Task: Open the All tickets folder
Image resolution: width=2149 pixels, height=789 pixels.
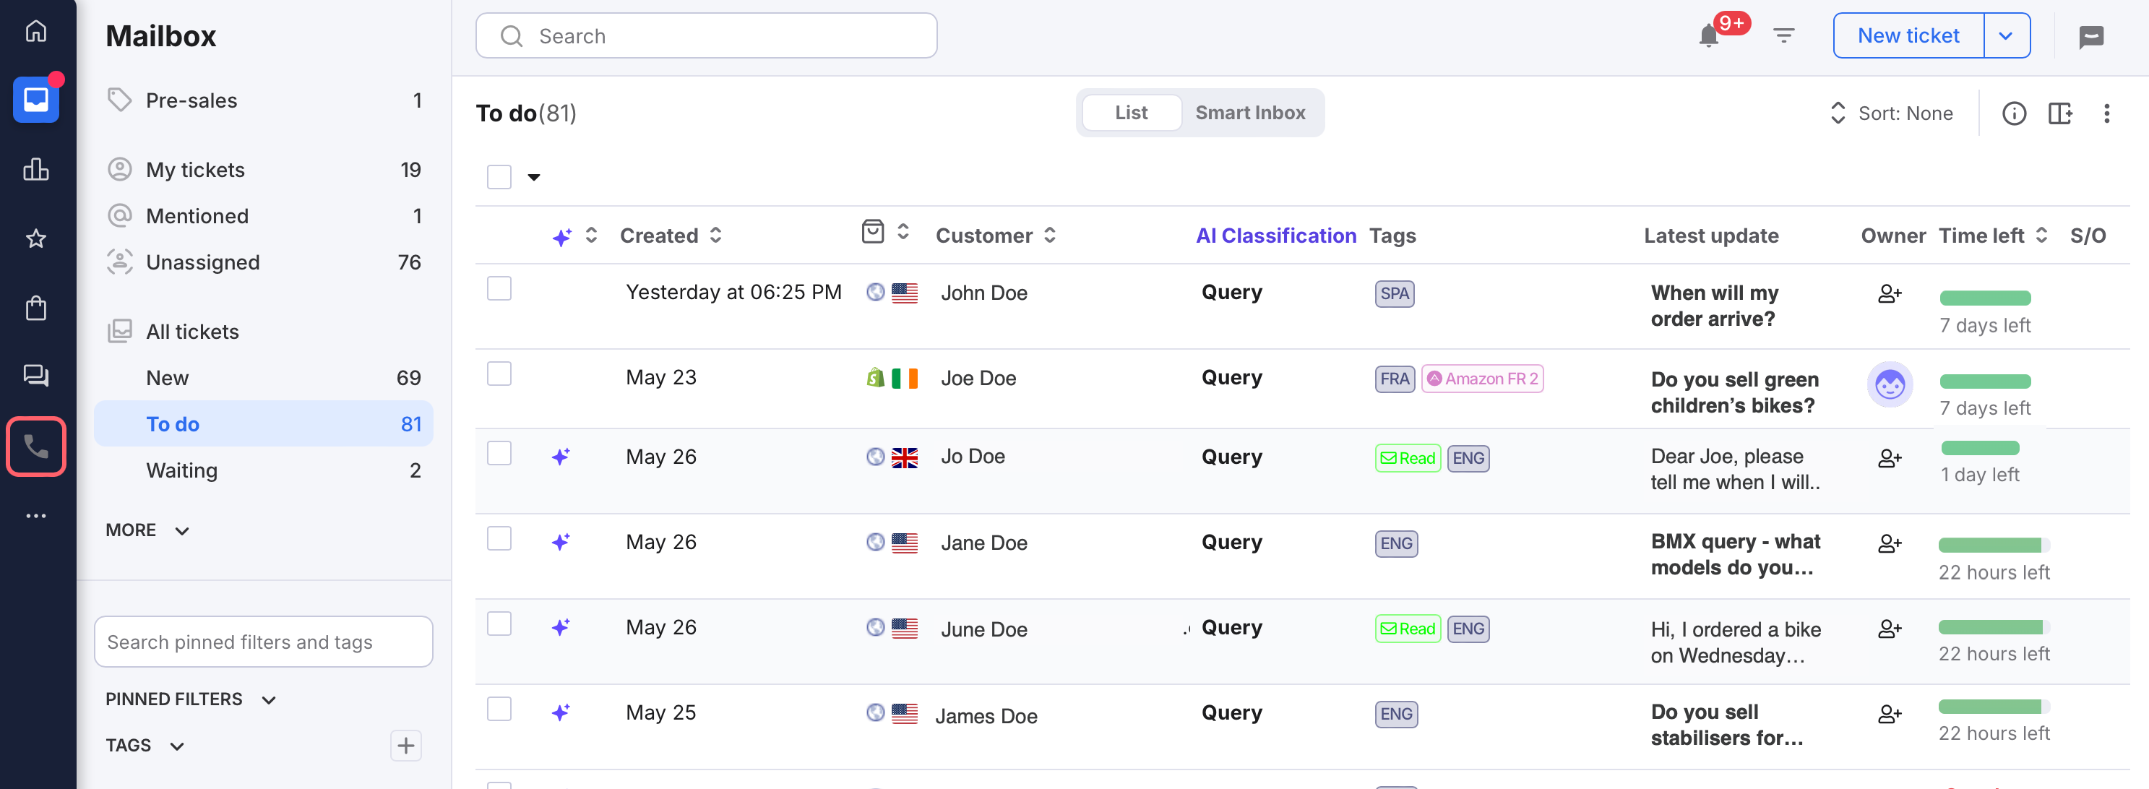Action: point(264,332)
